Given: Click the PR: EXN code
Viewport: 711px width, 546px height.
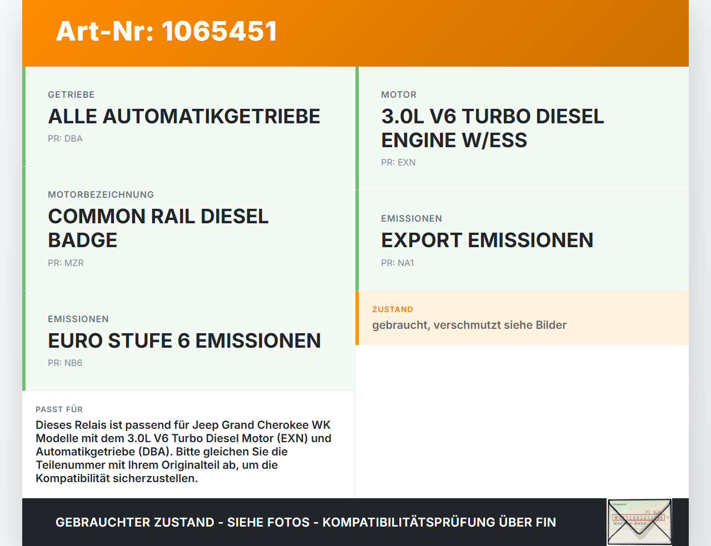Looking at the screenshot, I should (x=398, y=162).
